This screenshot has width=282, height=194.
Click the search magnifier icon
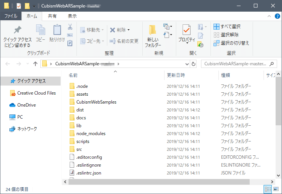point(272,64)
